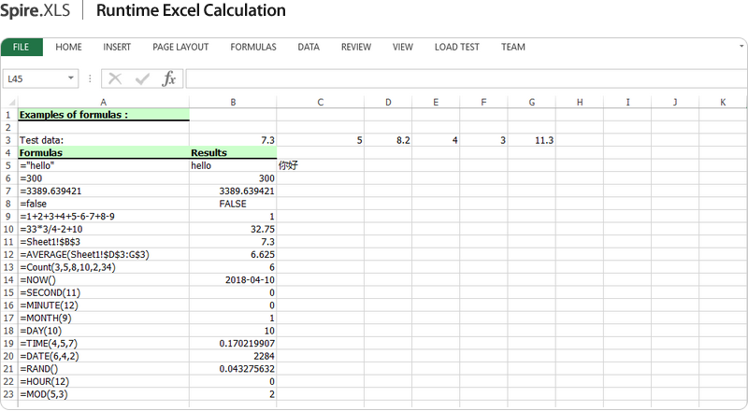Viewport: 748px width, 411px height.
Task: Click the cell with value 11.3
Action: tap(532, 140)
